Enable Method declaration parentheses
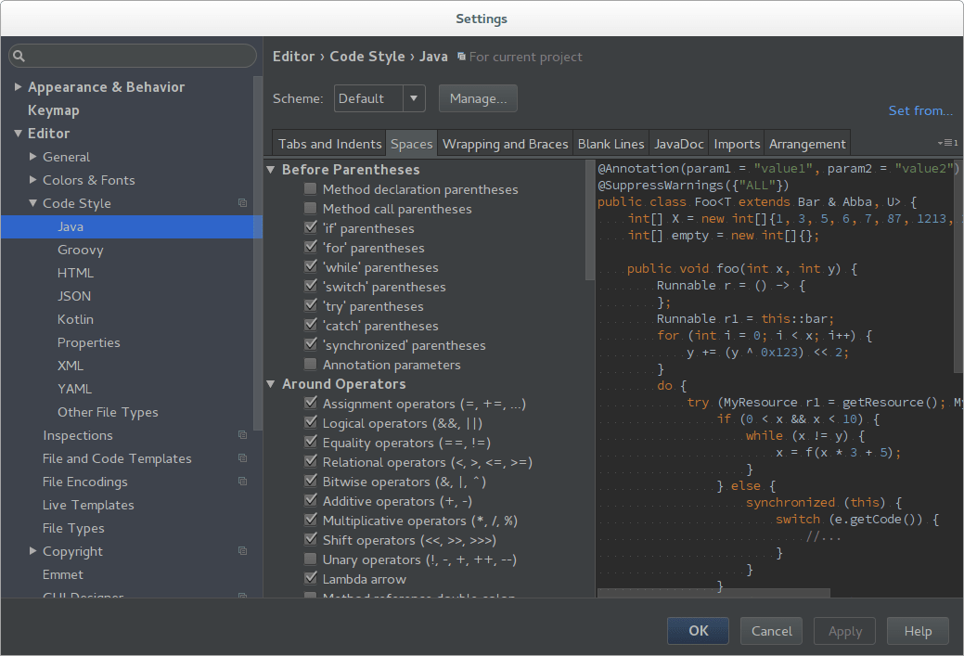Screen dimensions: 964x656 click(310, 189)
